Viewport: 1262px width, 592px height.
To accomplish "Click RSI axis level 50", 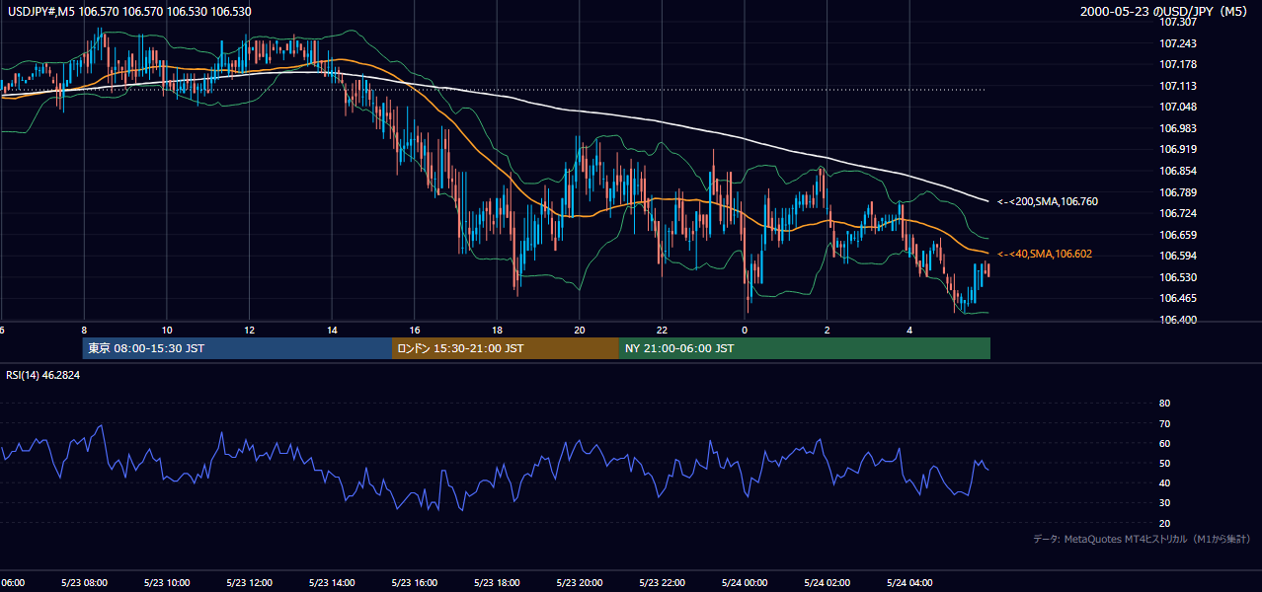I will pos(1164,463).
